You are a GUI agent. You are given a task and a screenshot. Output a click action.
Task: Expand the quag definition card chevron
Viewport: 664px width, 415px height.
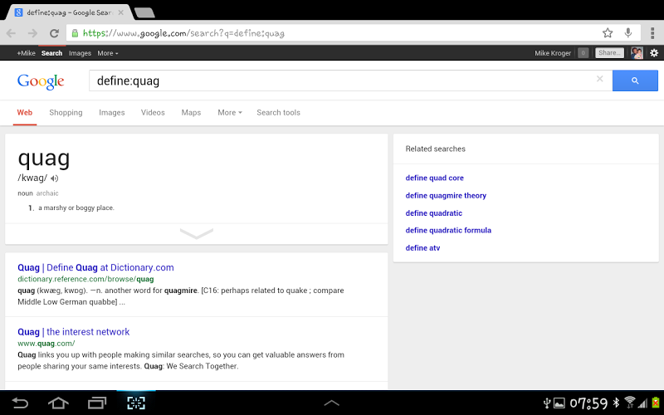[x=197, y=233]
